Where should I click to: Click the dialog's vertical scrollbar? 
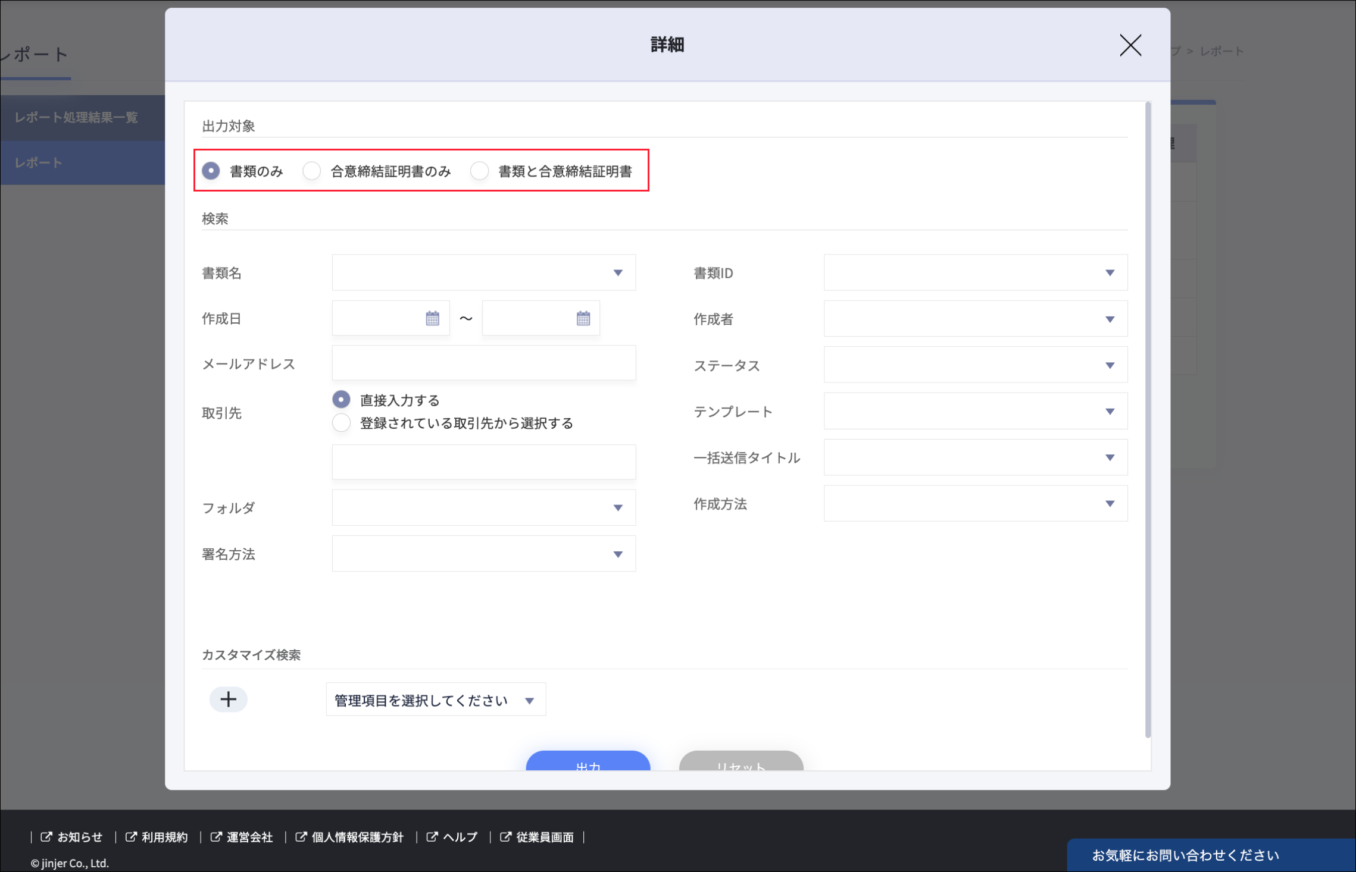[1148, 416]
